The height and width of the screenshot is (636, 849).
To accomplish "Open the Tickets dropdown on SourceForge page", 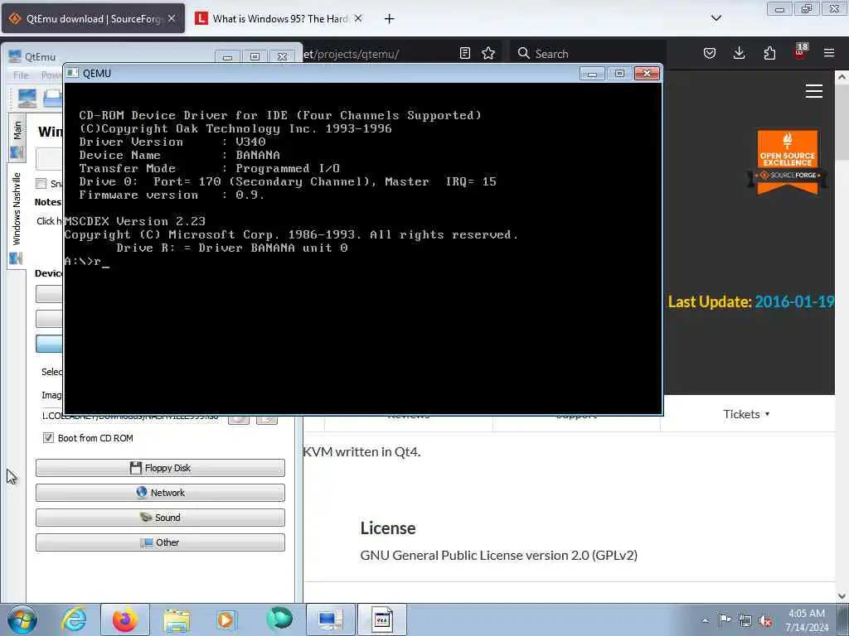I will (x=746, y=414).
